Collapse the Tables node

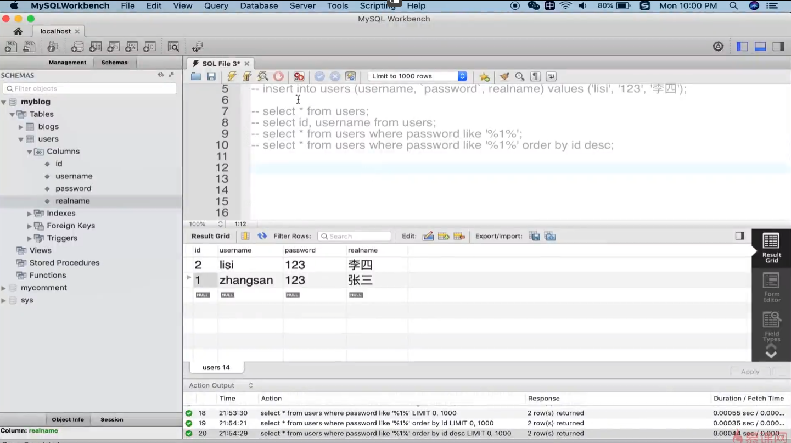12,114
